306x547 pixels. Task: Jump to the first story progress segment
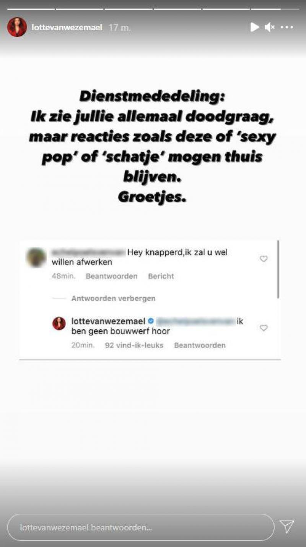point(31,8)
